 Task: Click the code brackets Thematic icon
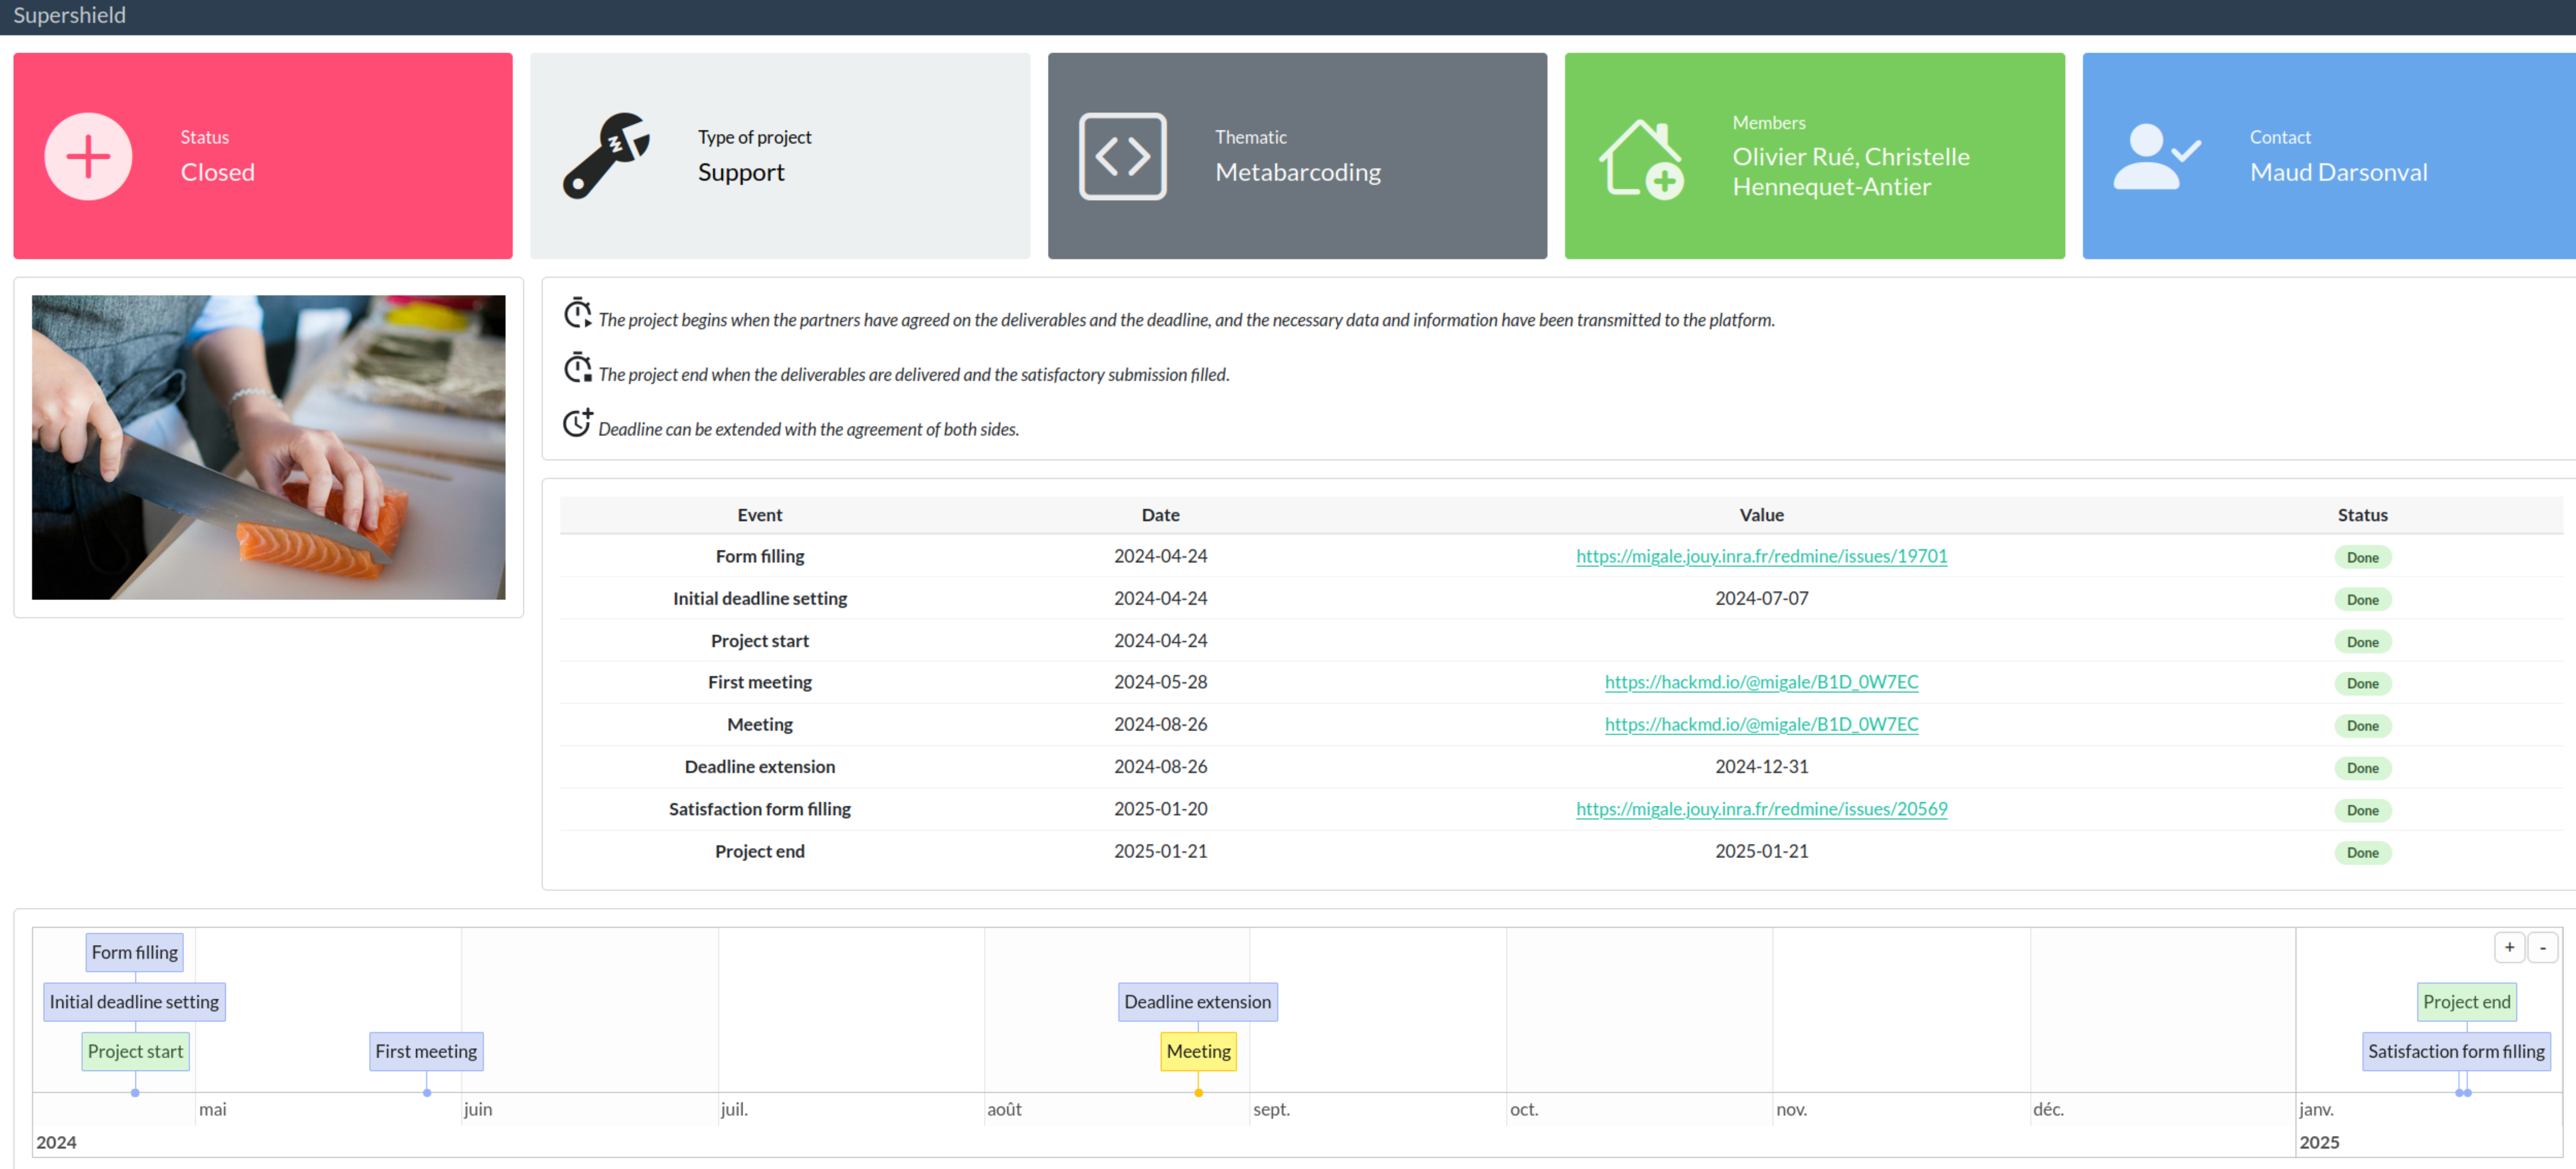point(1122,157)
